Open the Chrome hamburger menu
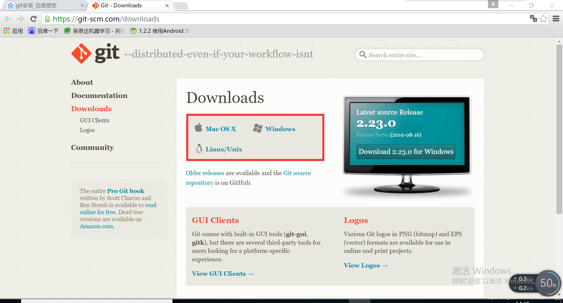 [x=556, y=19]
